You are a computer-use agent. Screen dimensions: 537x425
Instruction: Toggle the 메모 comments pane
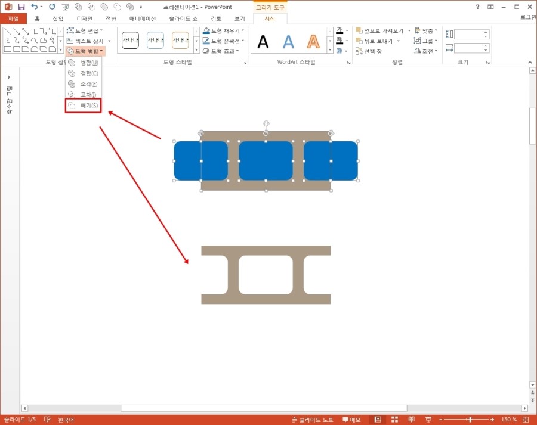(351, 420)
